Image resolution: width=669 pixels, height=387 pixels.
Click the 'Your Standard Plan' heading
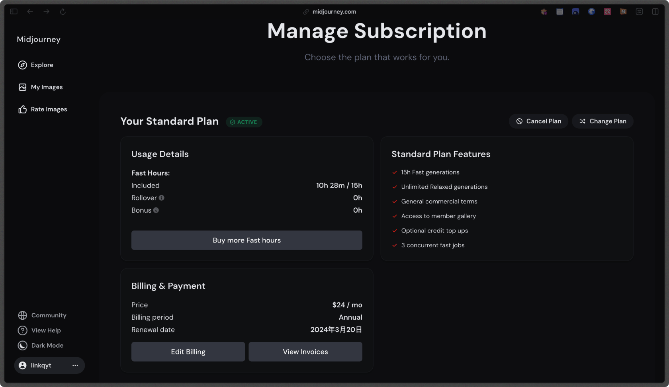click(x=170, y=121)
